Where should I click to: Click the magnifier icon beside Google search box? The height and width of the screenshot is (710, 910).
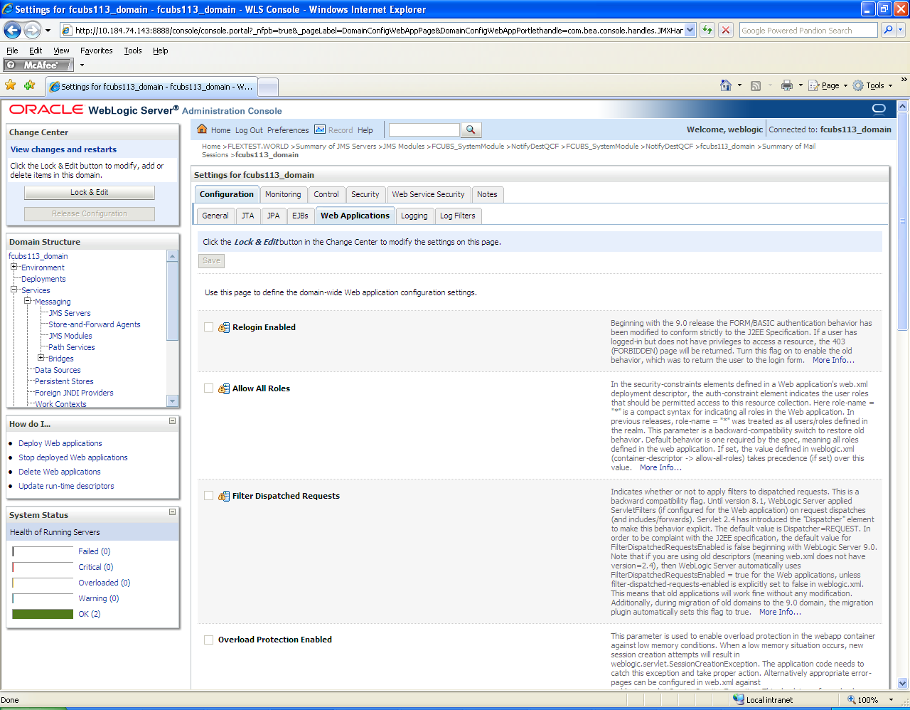coord(887,30)
